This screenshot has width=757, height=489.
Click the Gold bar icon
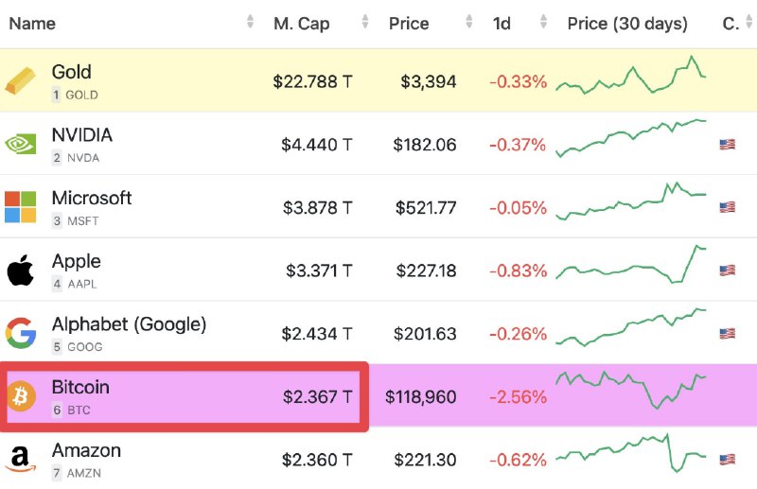click(20, 80)
